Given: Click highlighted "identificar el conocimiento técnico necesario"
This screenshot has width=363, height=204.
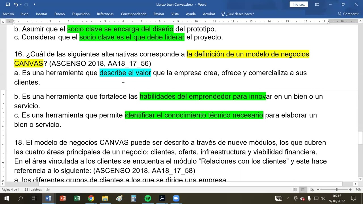Looking at the screenshot, I should tap(194, 115).
